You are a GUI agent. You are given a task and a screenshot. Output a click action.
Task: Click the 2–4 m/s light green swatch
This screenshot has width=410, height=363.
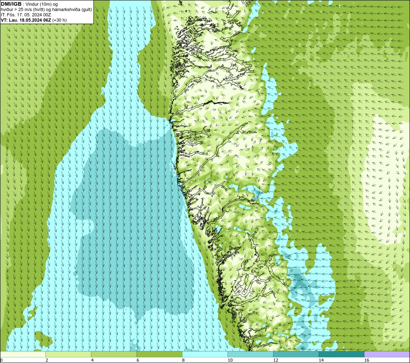tap(68, 354)
